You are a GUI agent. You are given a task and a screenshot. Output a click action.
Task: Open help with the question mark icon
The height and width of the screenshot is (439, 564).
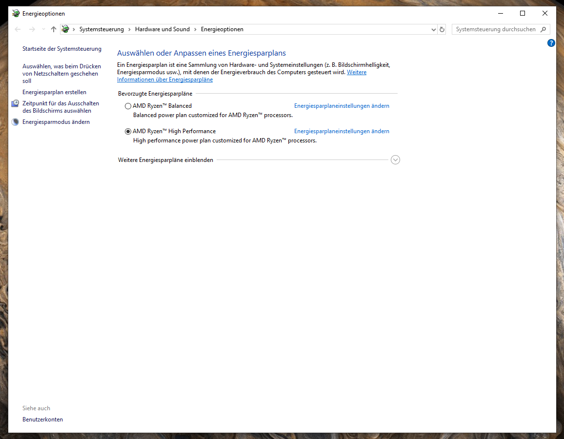click(x=551, y=43)
